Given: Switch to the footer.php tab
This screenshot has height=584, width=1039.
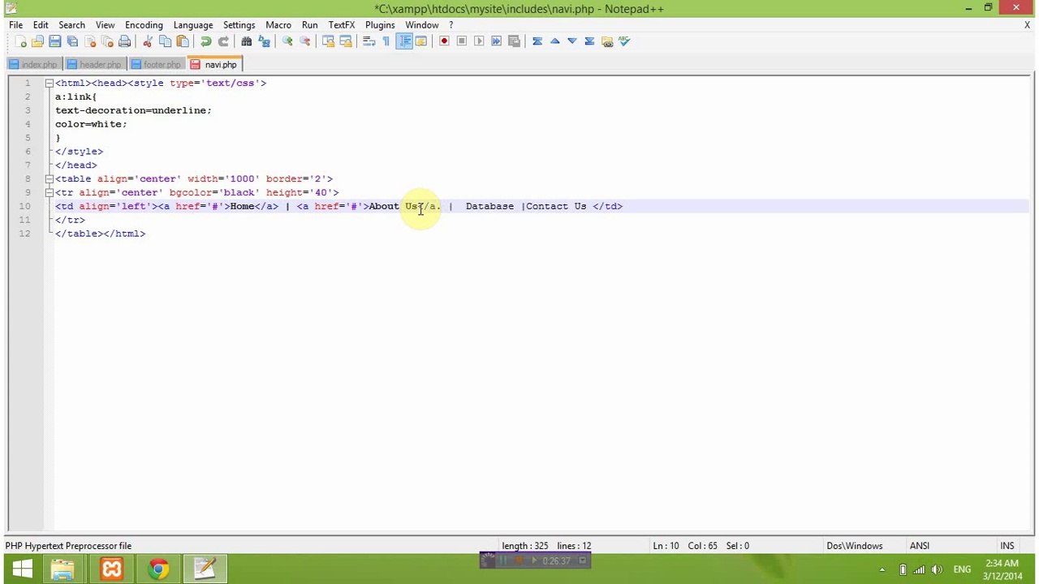Looking at the screenshot, I should pos(157,65).
